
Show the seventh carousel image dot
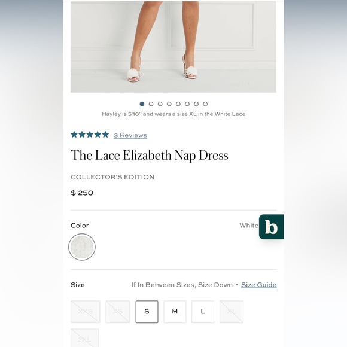(x=196, y=104)
